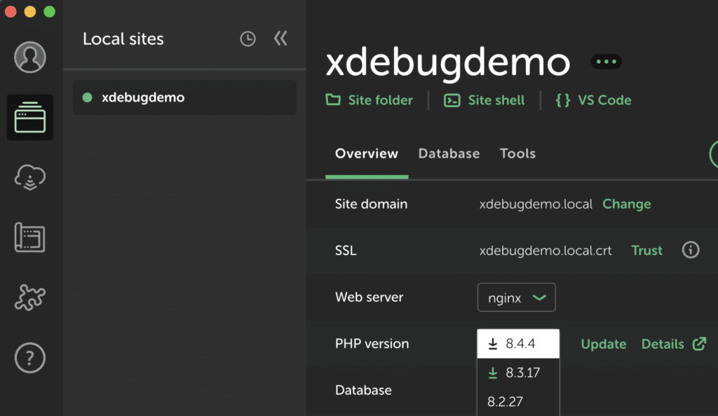The height and width of the screenshot is (416, 718).
Task: Select PHP version 8.2.27 in dropdown
Action: pyautogui.click(x=518, y=402)
